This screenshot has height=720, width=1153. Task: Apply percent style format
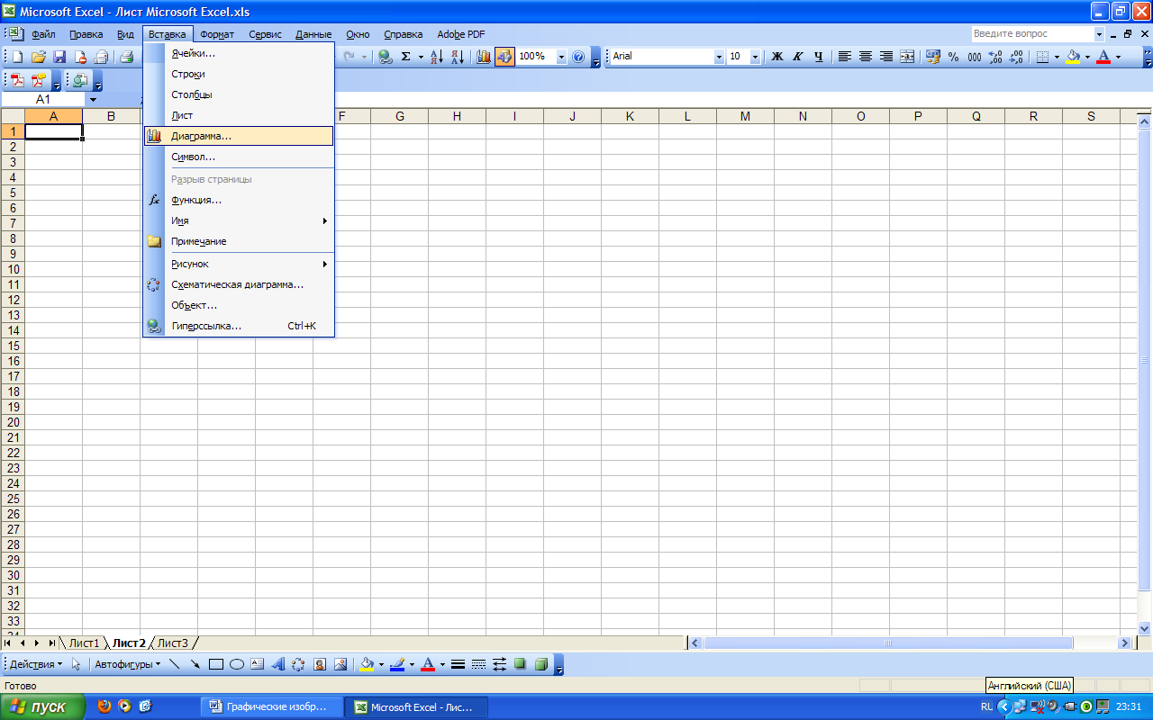pos(953,57)
